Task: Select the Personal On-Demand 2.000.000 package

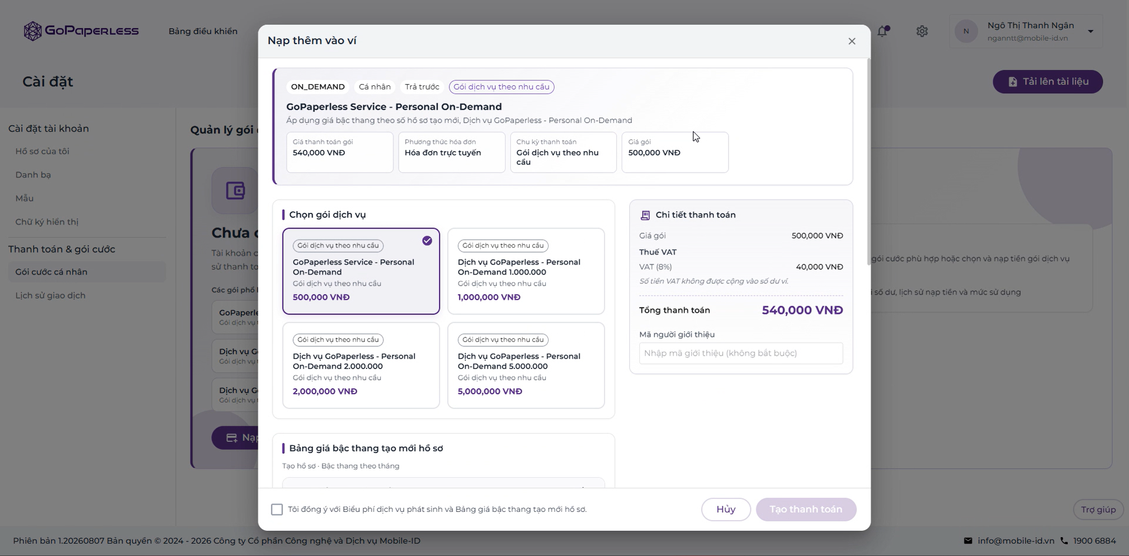Action: coord(361,365)
